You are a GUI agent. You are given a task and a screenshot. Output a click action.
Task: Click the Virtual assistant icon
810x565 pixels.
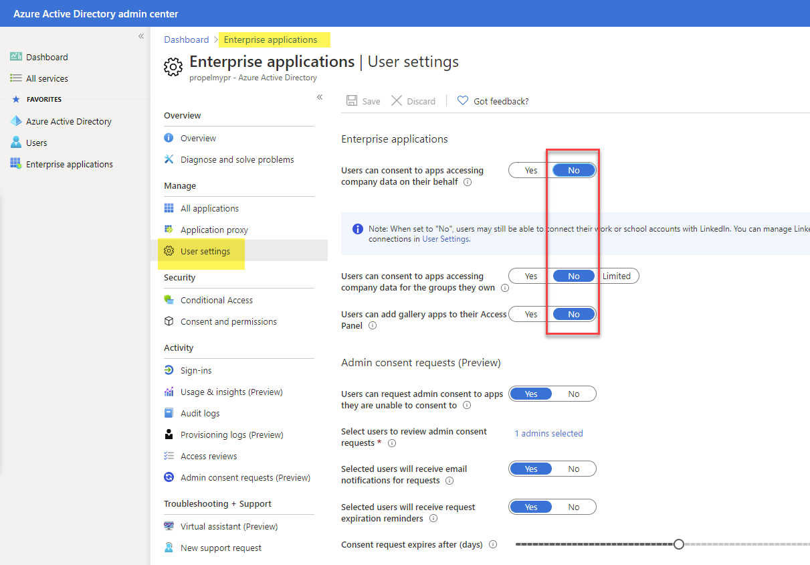[x=169, y=526]
